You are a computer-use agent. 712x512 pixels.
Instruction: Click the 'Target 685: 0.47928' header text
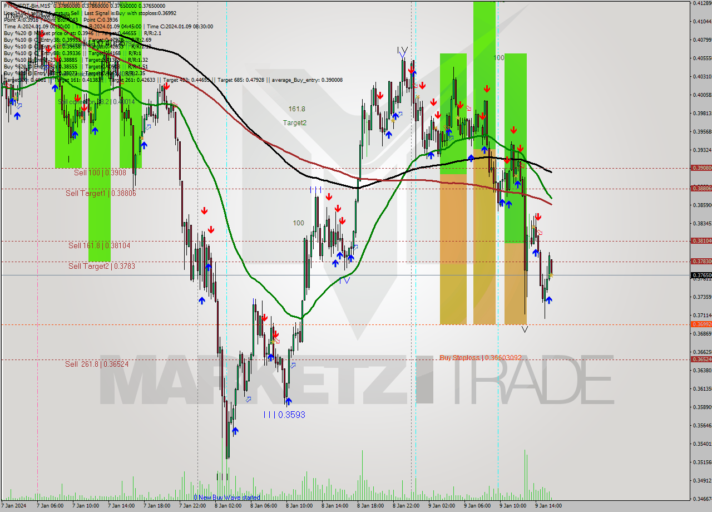240,80
